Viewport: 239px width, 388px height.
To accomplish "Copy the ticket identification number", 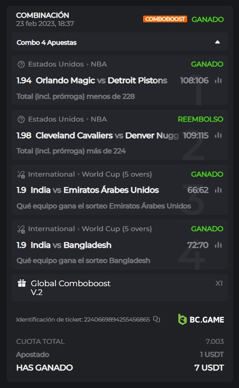I will [x=157, y=319].
